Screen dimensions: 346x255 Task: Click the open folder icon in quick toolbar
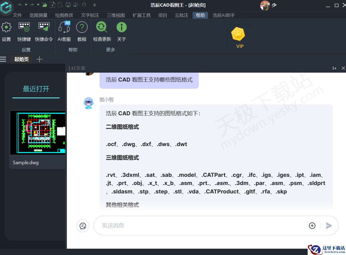pos(44,5)
